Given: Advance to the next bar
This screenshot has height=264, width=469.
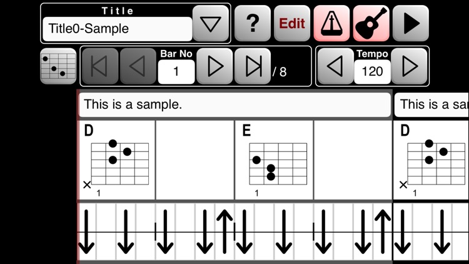Looking at the screenshot, I should [214, 66].
